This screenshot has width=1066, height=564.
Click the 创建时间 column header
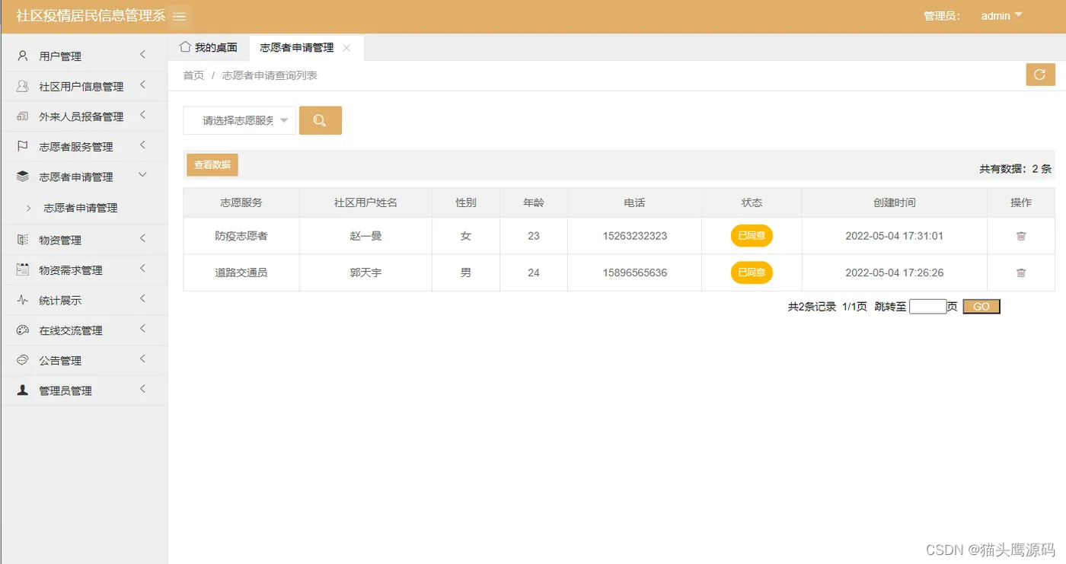895,202
